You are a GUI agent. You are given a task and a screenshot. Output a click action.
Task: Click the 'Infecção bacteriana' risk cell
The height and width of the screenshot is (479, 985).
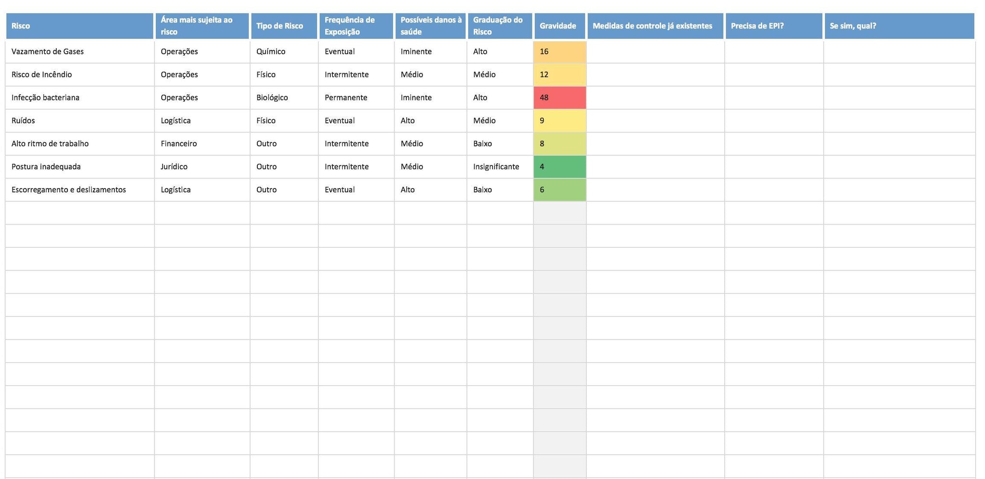79,98
